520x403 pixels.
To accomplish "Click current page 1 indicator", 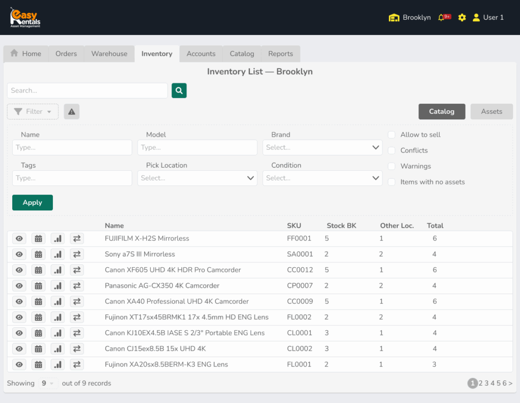I will pyautogui.click(x=473, y=383).
